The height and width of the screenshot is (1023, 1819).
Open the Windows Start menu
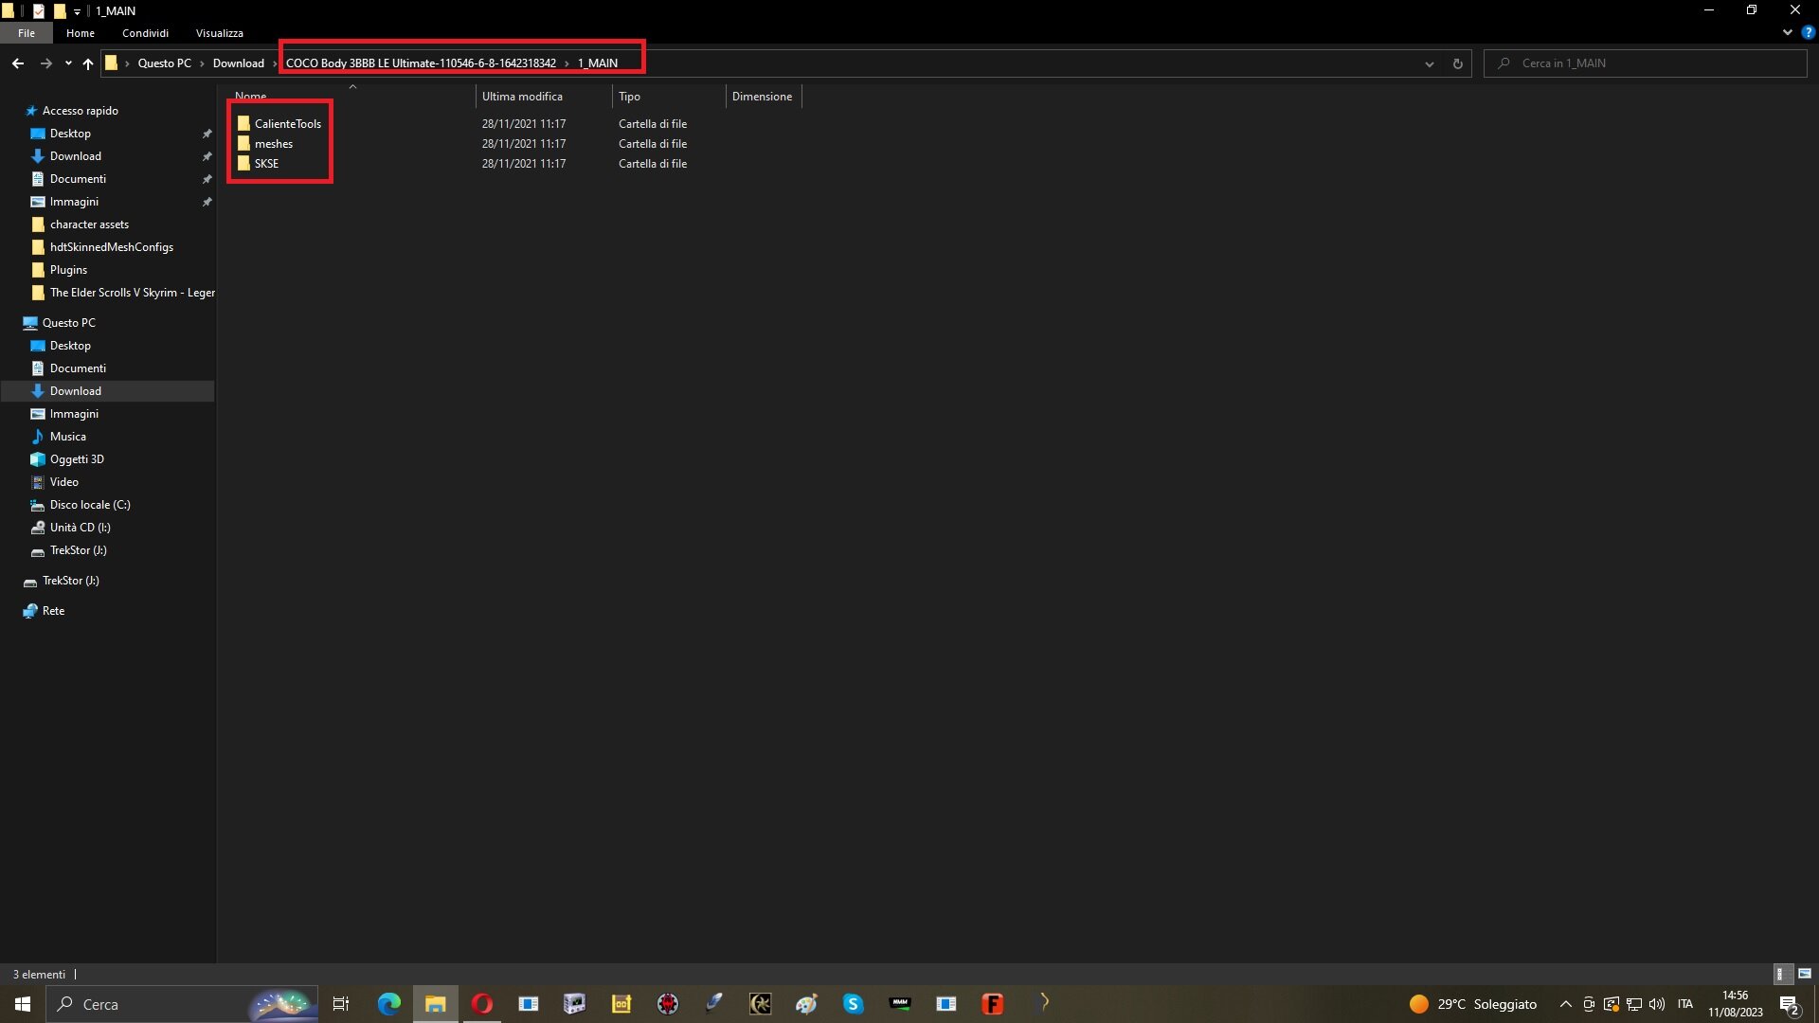pyautogui.click(x=23, y=1004)
